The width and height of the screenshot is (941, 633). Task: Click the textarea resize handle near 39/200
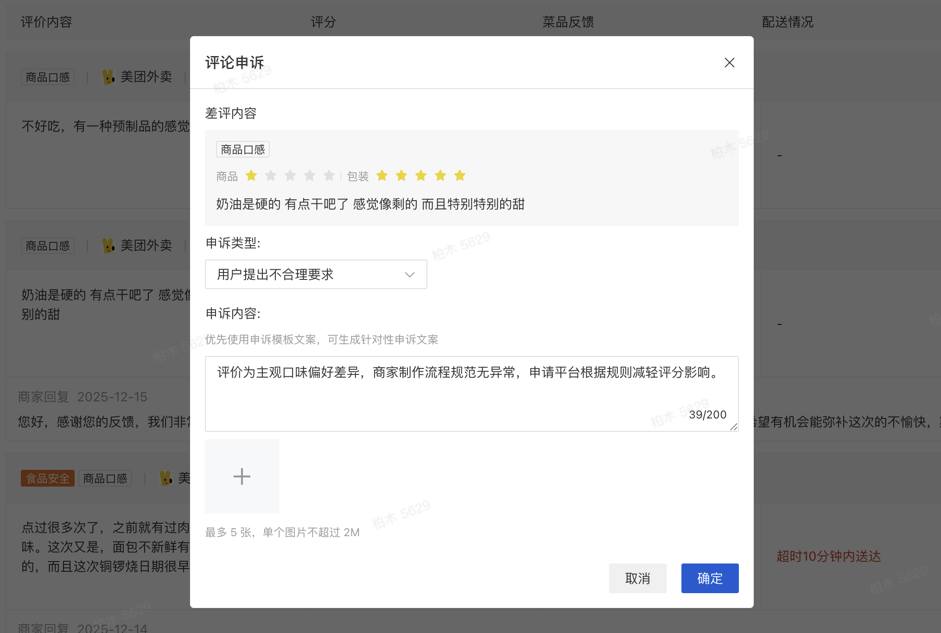734,427
